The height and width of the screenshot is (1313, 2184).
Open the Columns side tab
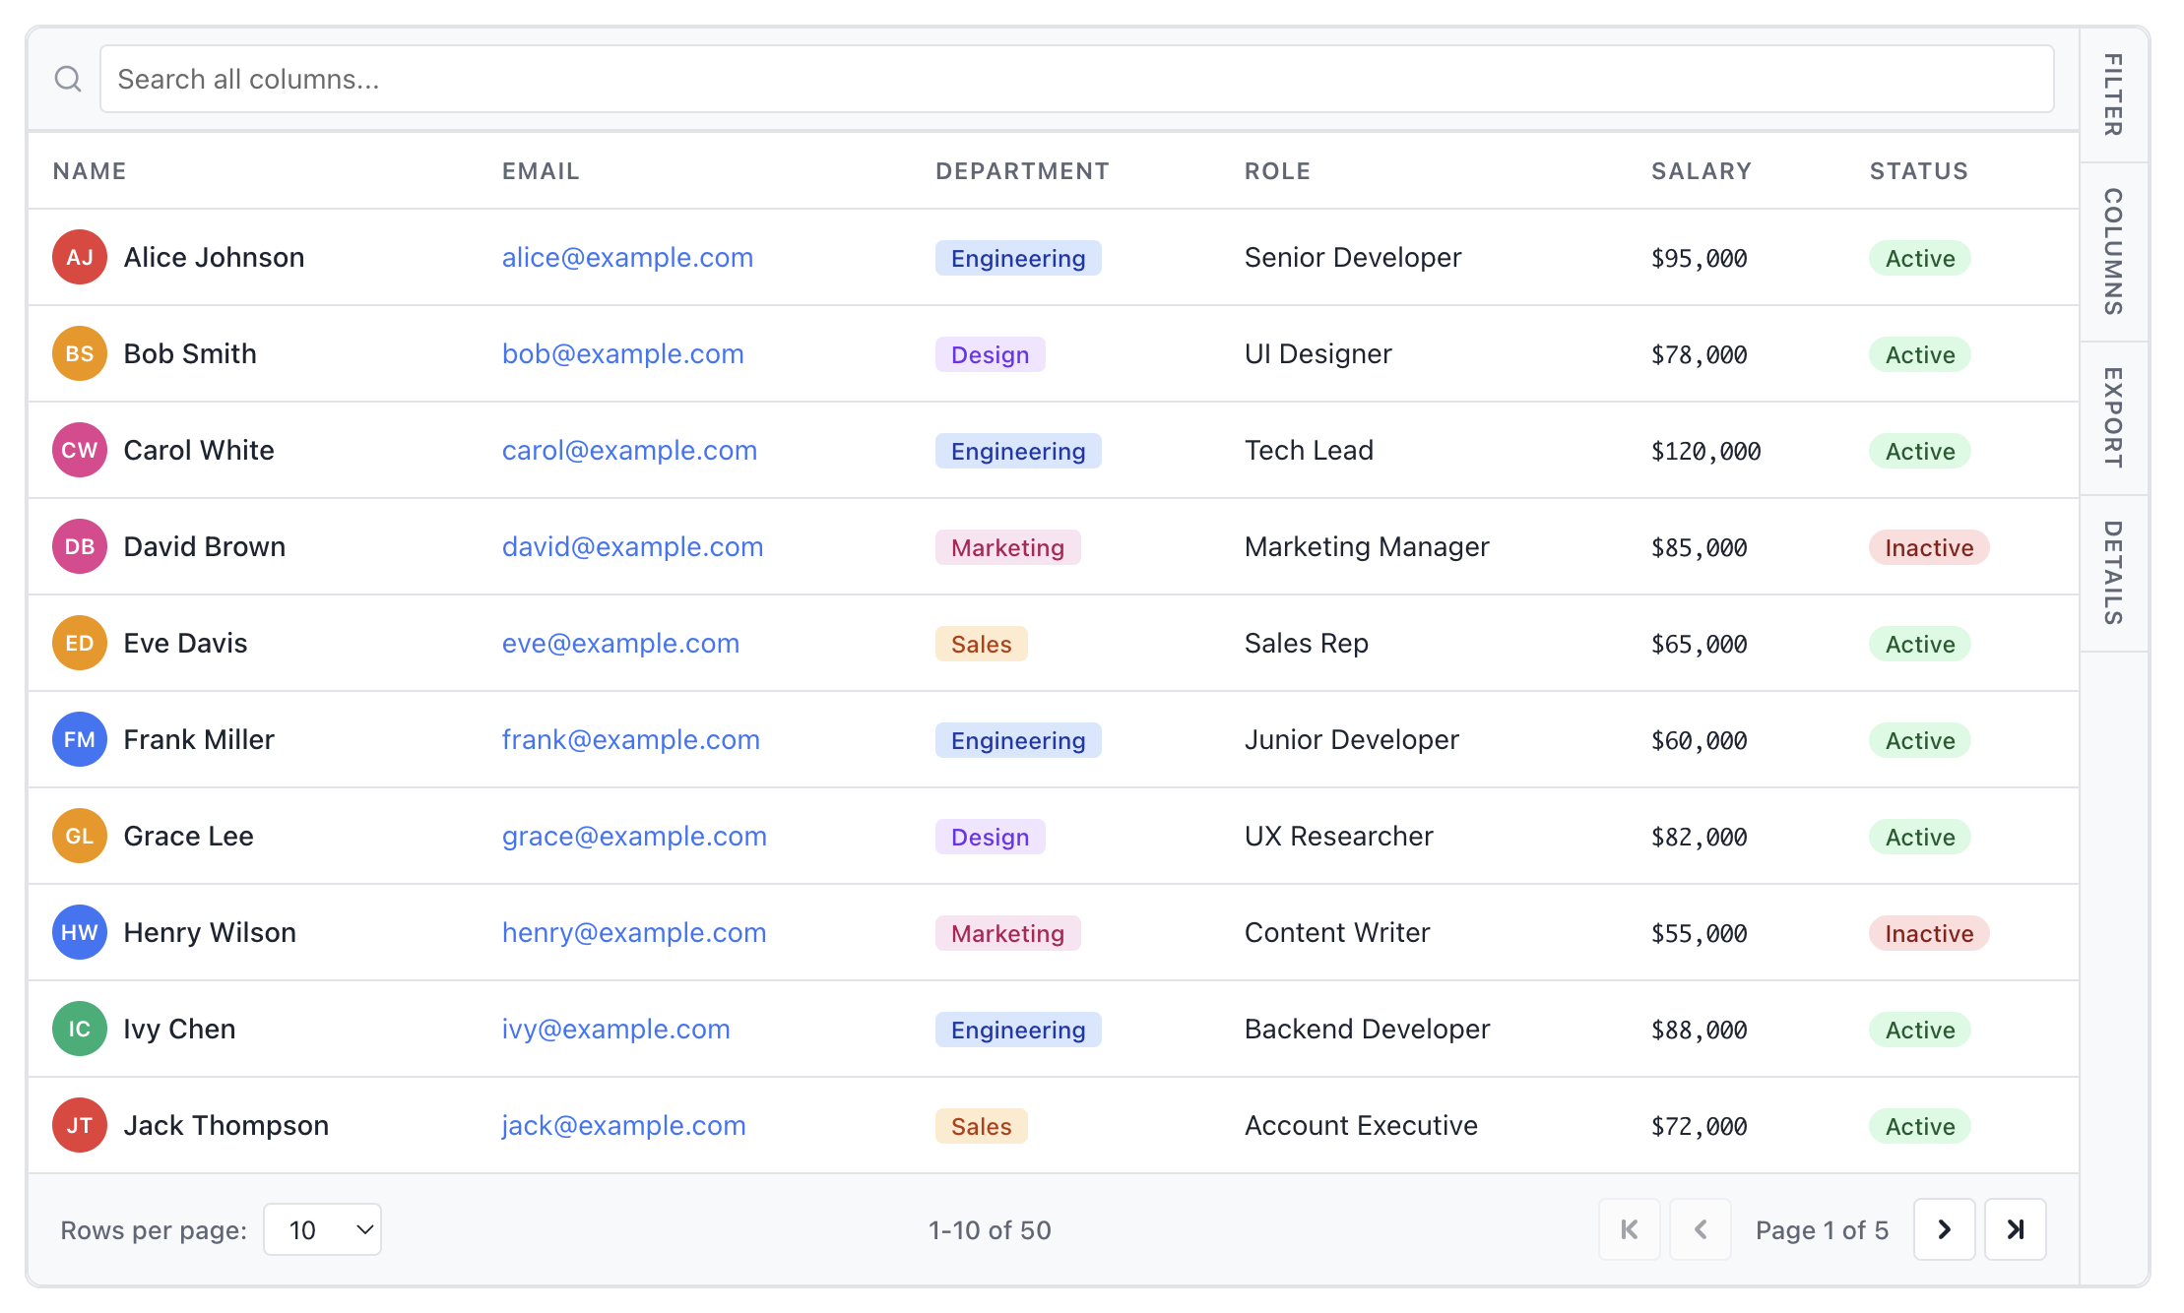click(2113, 252)
